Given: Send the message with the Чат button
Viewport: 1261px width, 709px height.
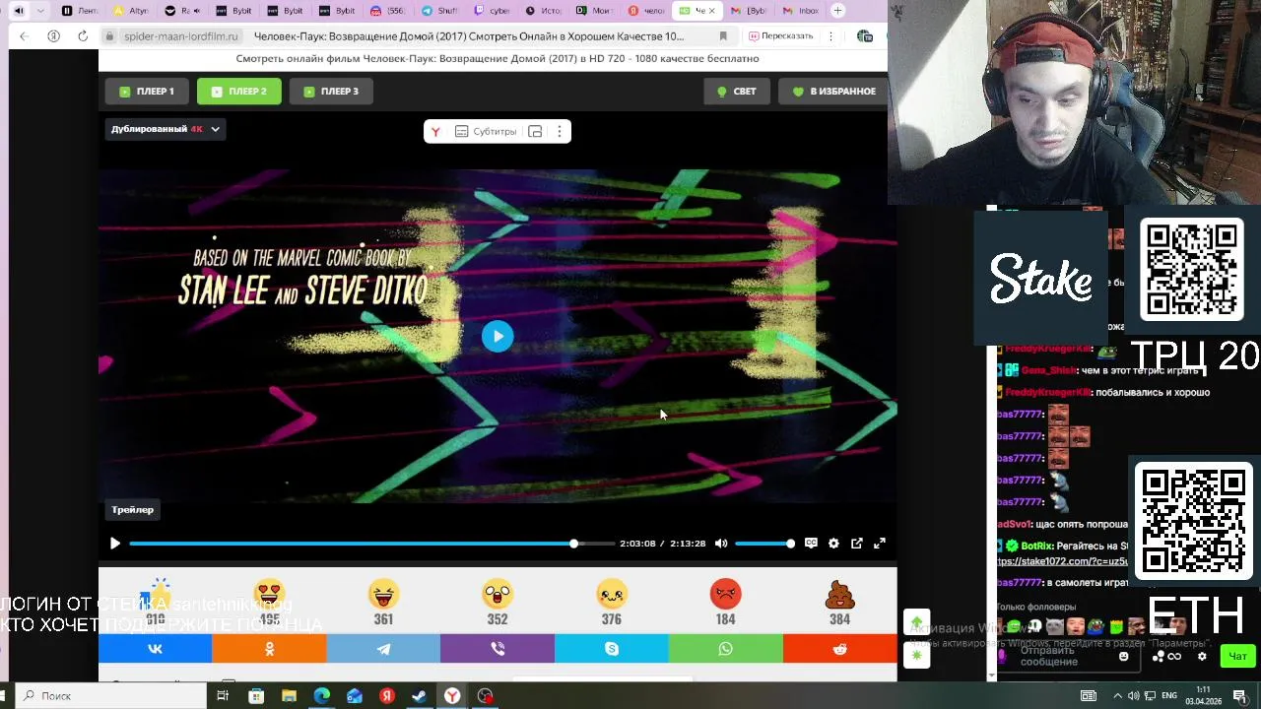Looking at the screenshot, I should point(1237,657).
